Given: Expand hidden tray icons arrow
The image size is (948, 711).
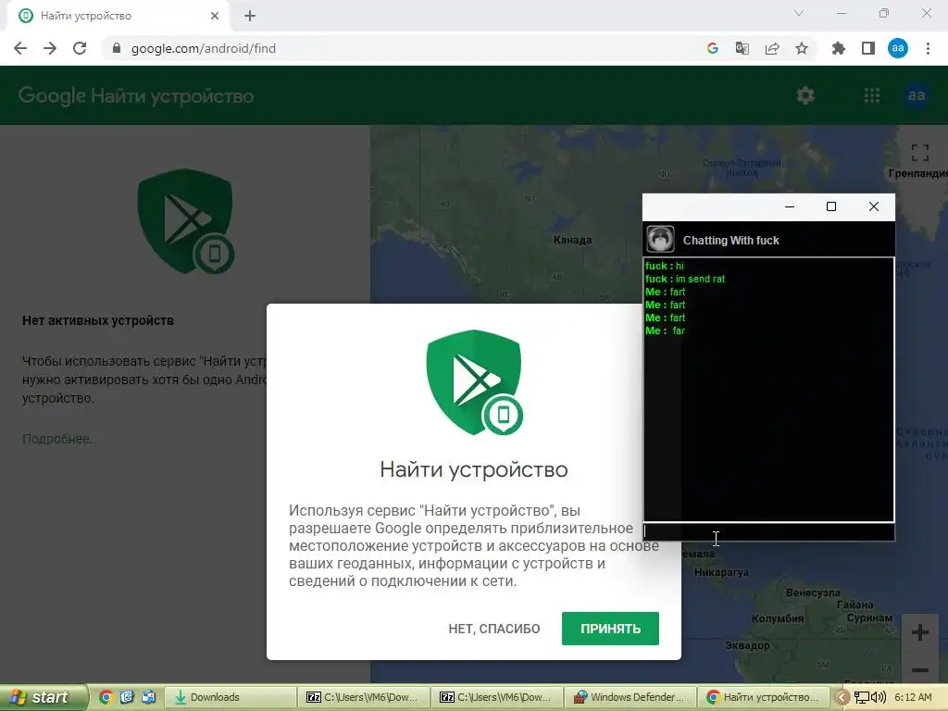Looking at the screenshot, I should click(842, 697).
